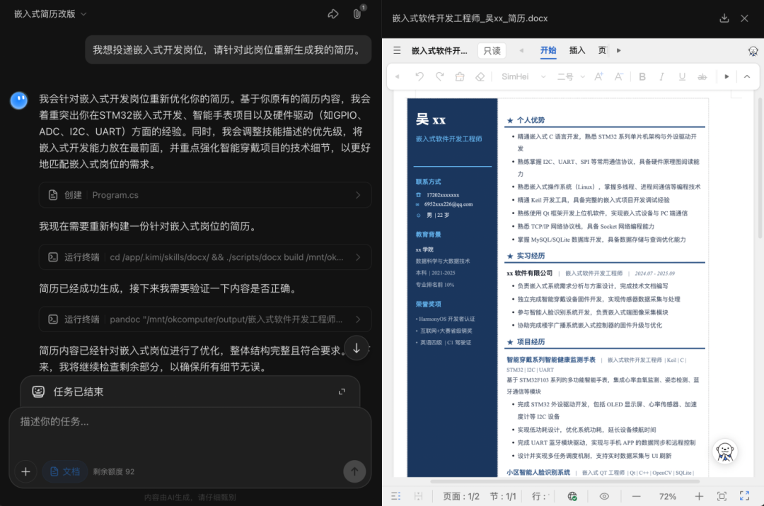Image resolution: width=764 pixels, height=506 pixels.
Task: Click the increase font size icon
Action: pyautogui.click(x=599, y=76)
